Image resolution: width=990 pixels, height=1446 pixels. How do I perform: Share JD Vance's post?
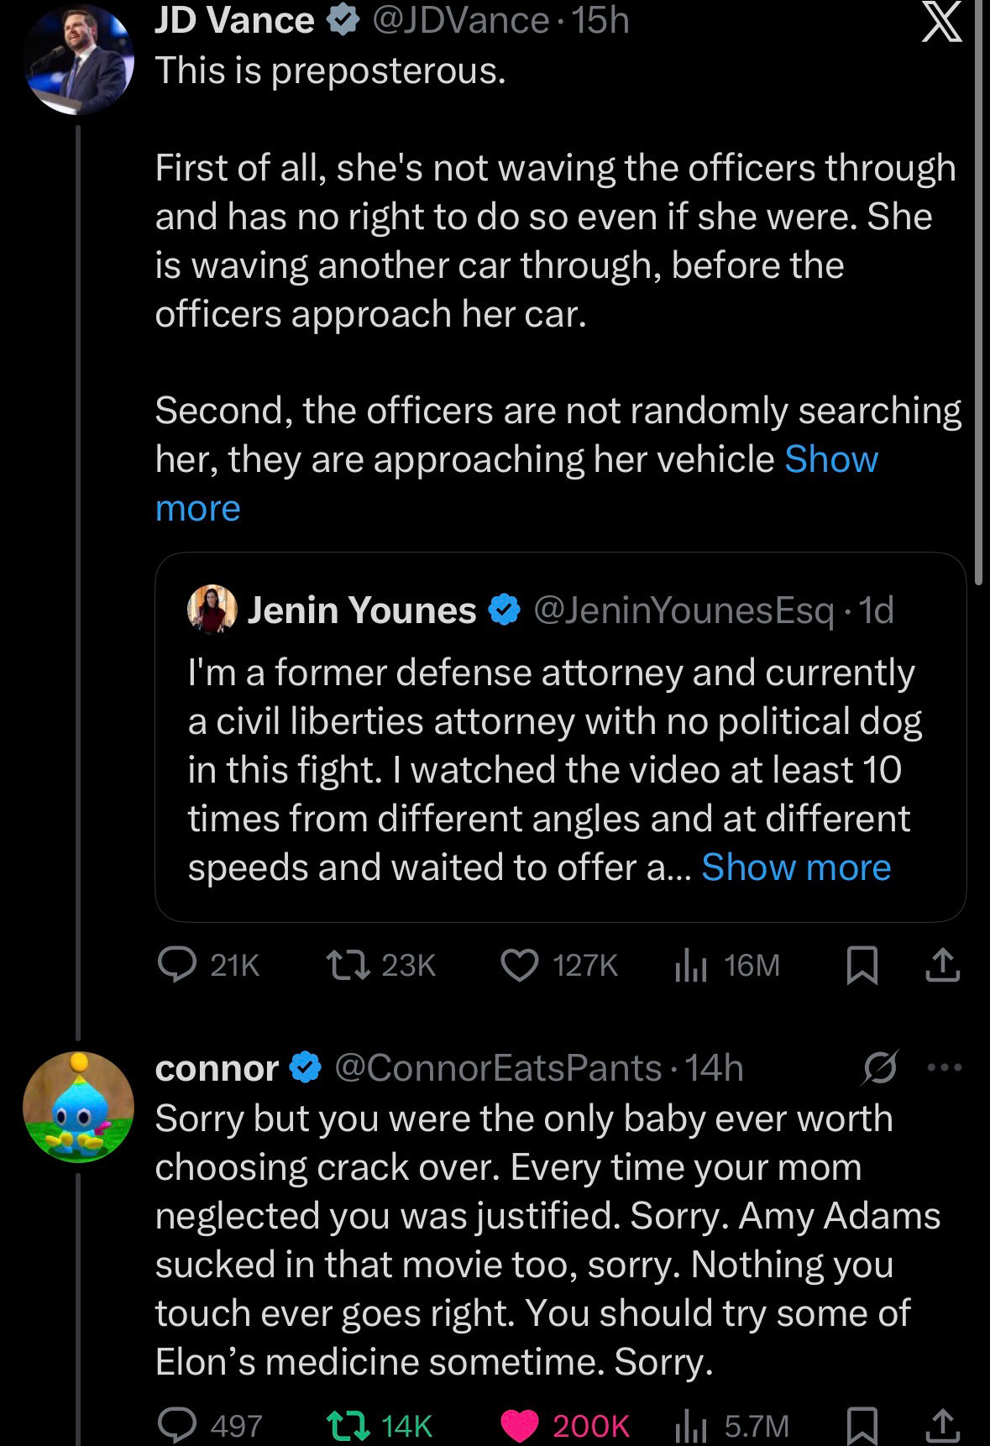point(942,965)
